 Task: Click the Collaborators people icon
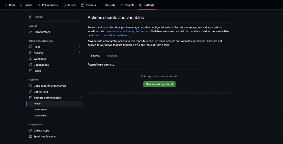click(31, 32)
